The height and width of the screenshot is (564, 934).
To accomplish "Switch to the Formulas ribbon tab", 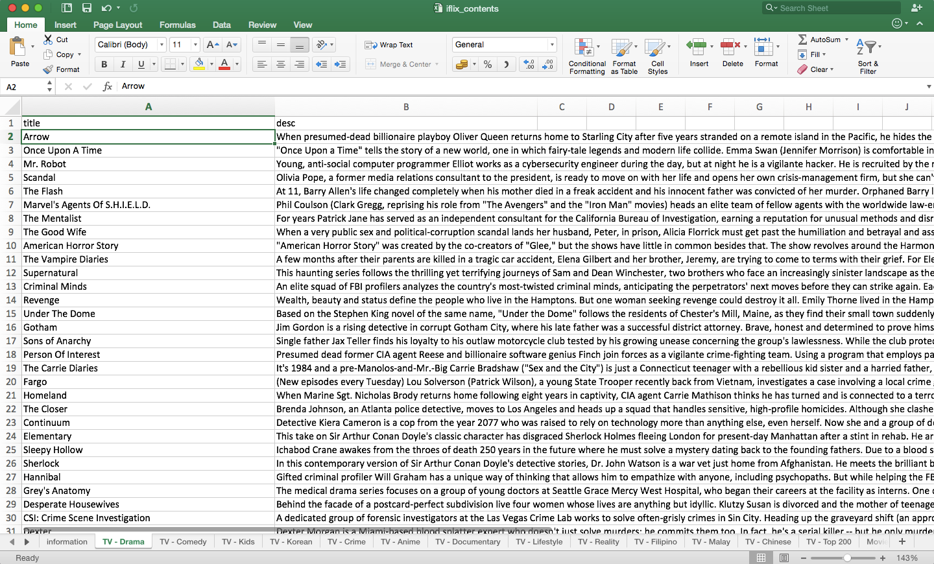I will pos(177,25).
